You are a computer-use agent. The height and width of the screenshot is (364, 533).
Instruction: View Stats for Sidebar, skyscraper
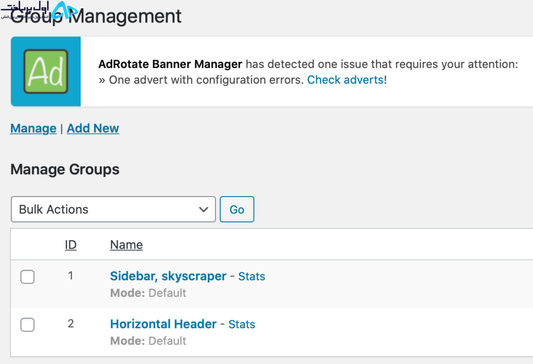pos(251,277)
